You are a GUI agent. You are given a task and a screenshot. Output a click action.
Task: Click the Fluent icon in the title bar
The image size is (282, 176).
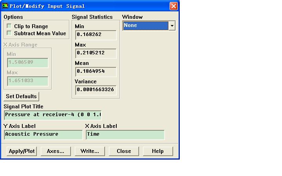coord(5,6)
